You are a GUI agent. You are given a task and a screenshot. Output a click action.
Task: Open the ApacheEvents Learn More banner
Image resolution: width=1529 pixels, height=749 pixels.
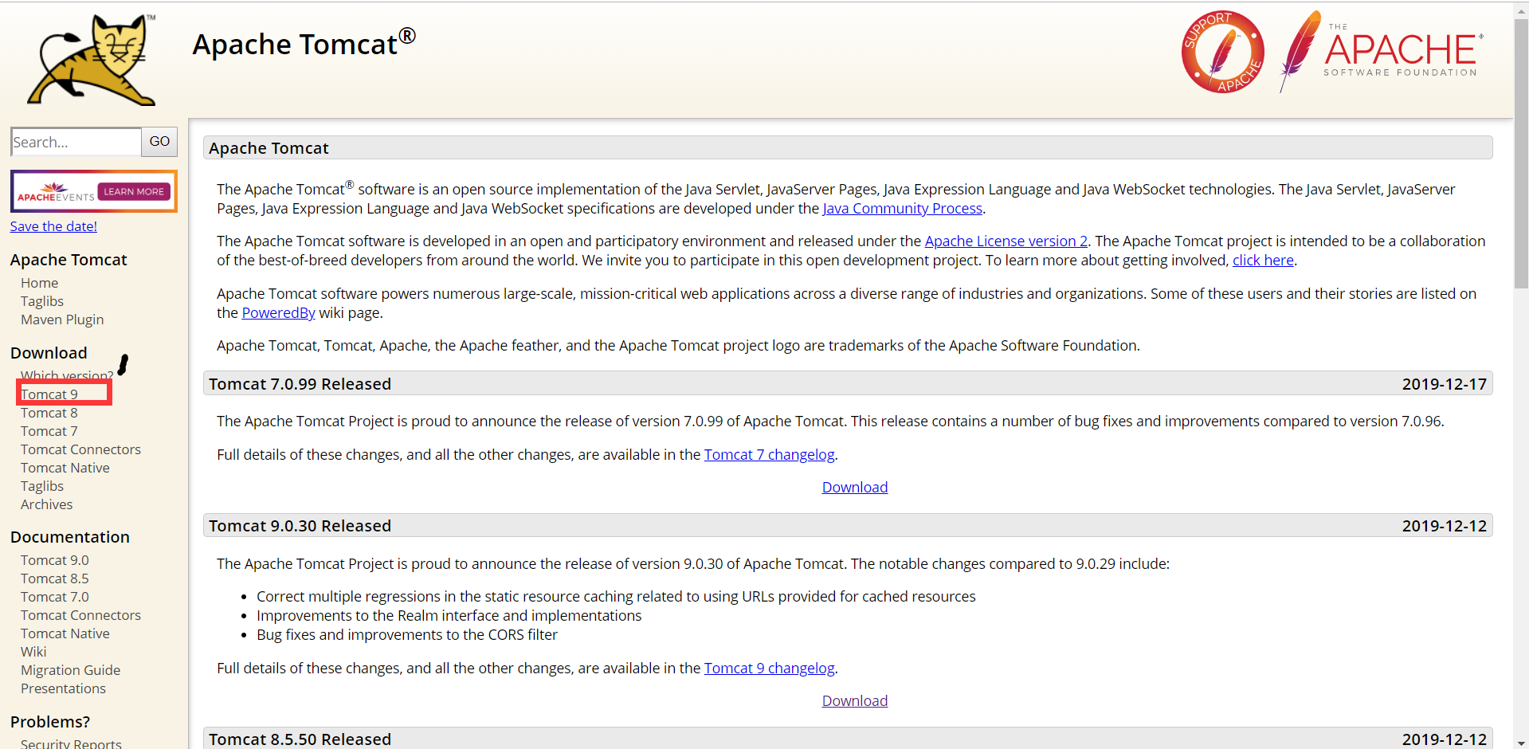coord(94,191)
